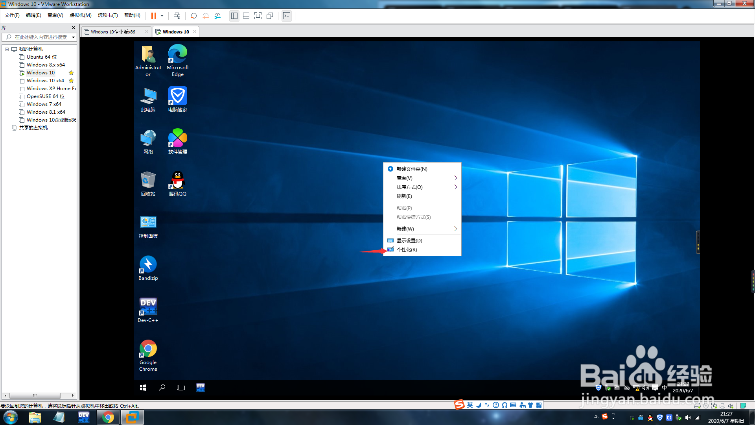Click the Dev-C++ icon on guest taskbar

click(201, 388)
